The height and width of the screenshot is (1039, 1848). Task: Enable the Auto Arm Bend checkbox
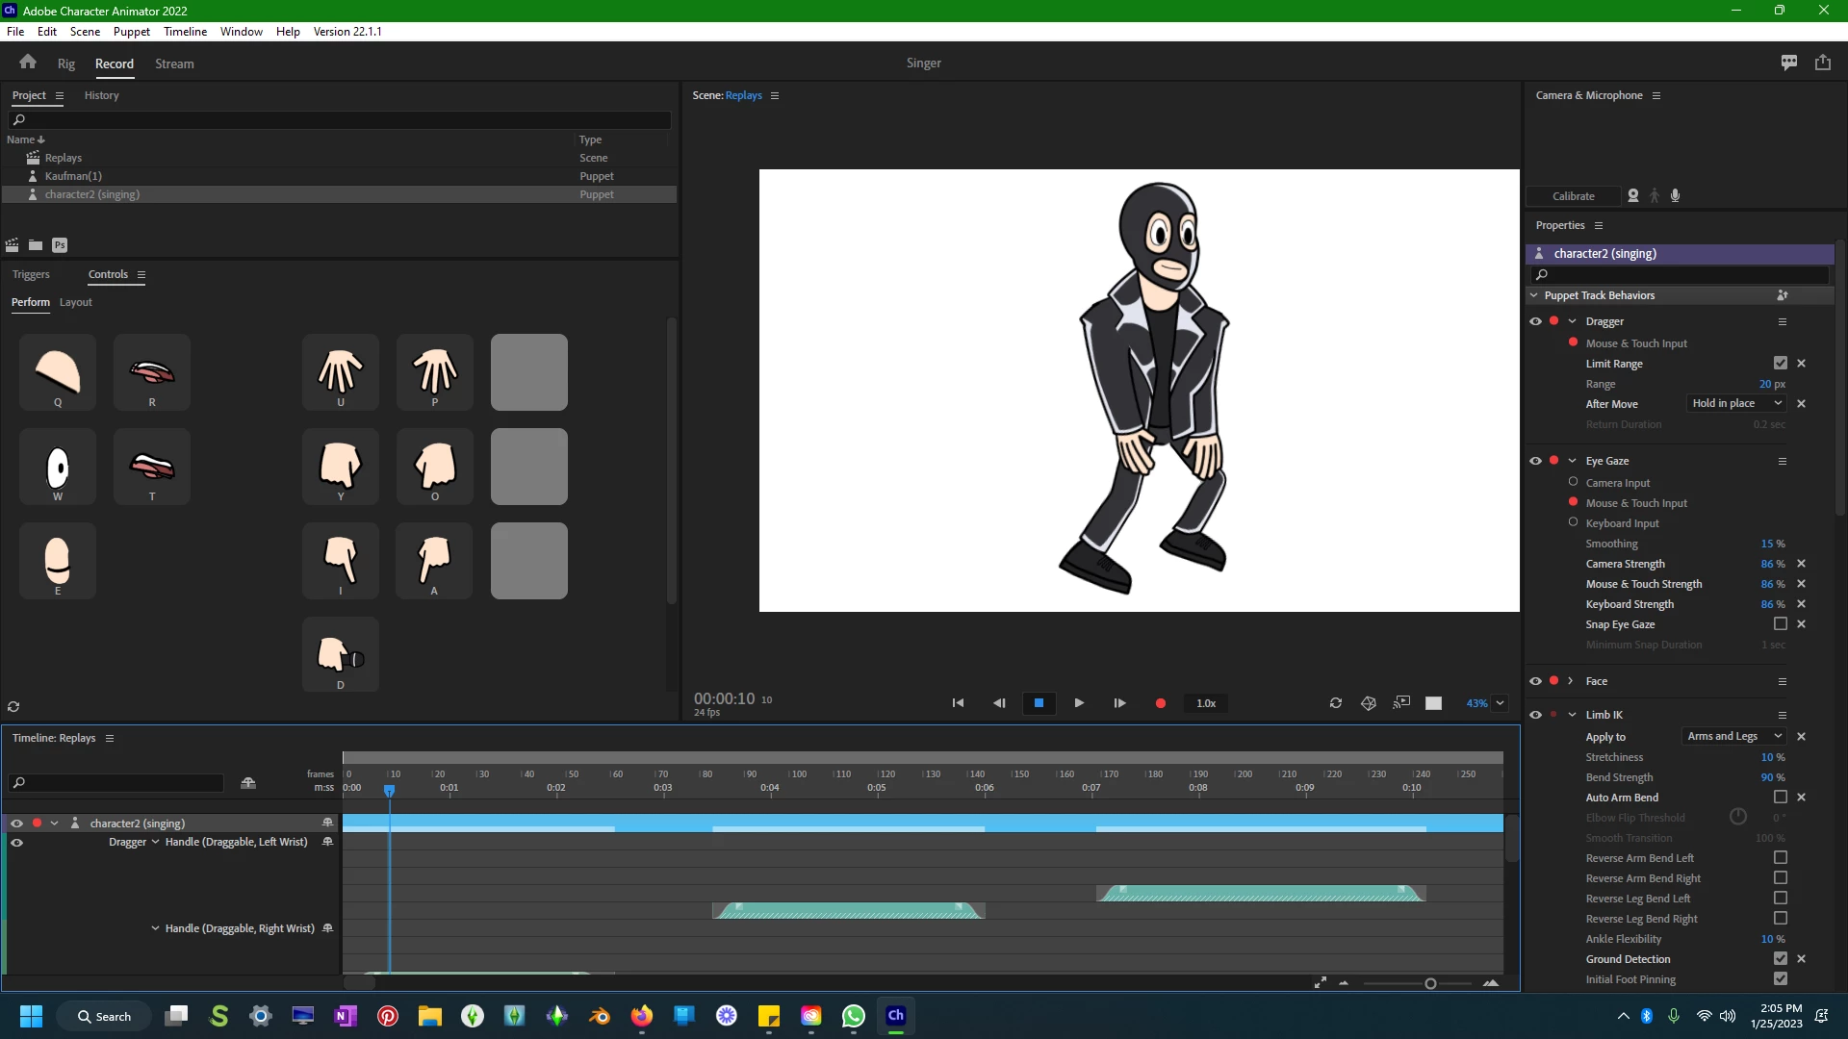tap(1780, 798)
